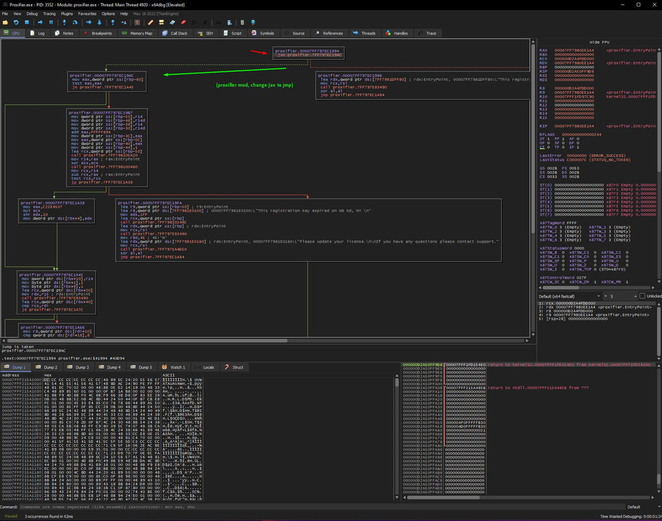Image resolution: width=662 pixels, height=521 pixels.
Task: Increase argument count with up arrow
Action: tap(635, 296)
